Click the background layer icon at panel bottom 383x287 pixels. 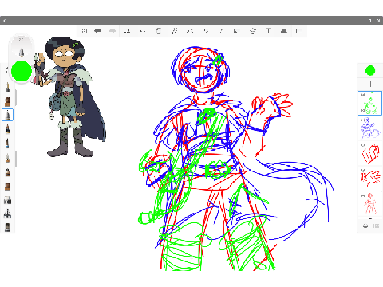coord(365,226)
